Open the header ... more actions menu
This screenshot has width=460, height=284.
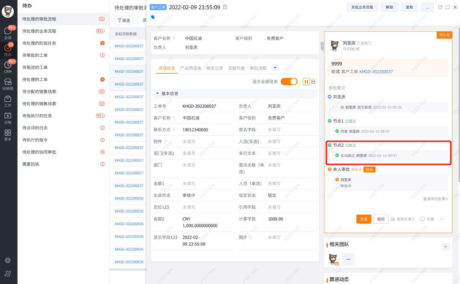[x=427, y=7]
